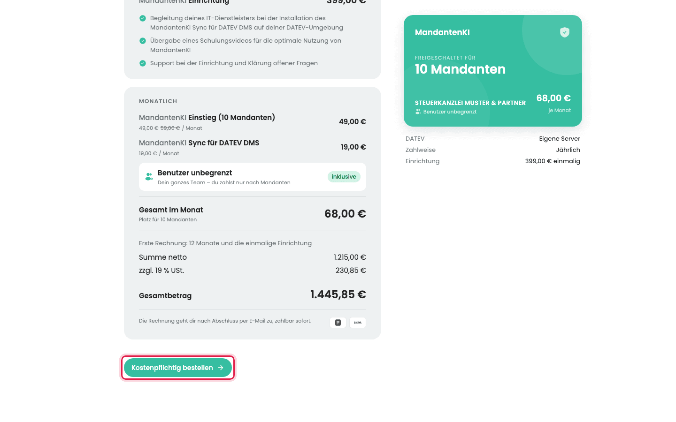This screenshot has width=676, height=422.
Task: Click the green check beside 'Support bei der Einrichtung'
Action: coord(143,63)
